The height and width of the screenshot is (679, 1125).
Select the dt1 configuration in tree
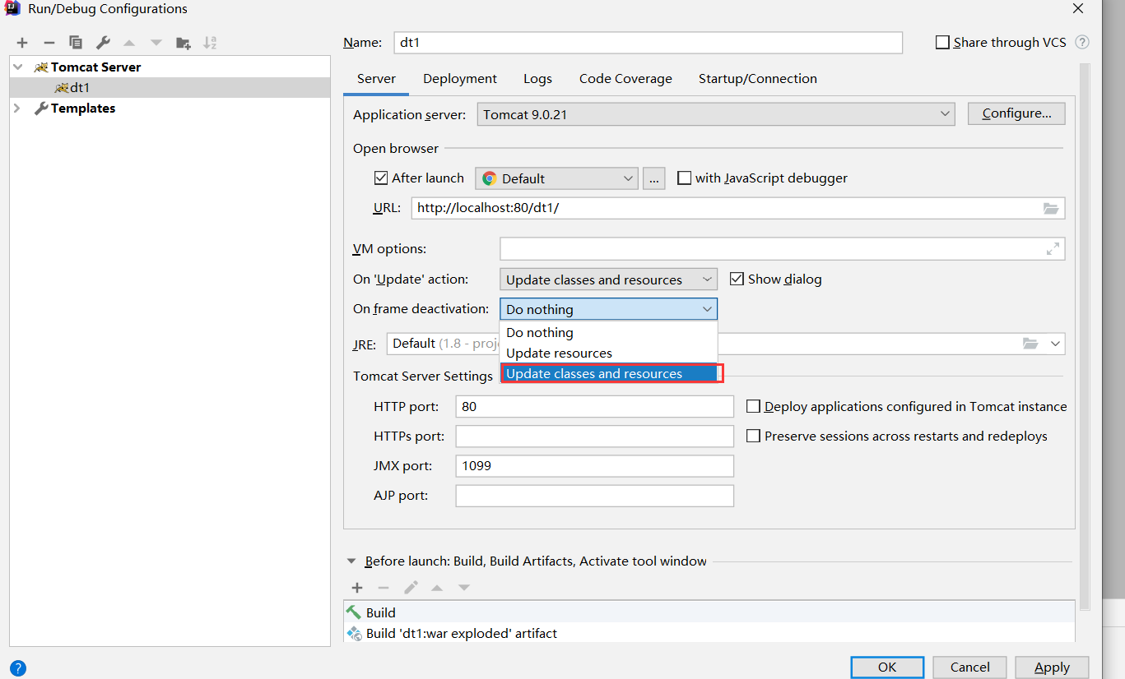click(170, 88)
